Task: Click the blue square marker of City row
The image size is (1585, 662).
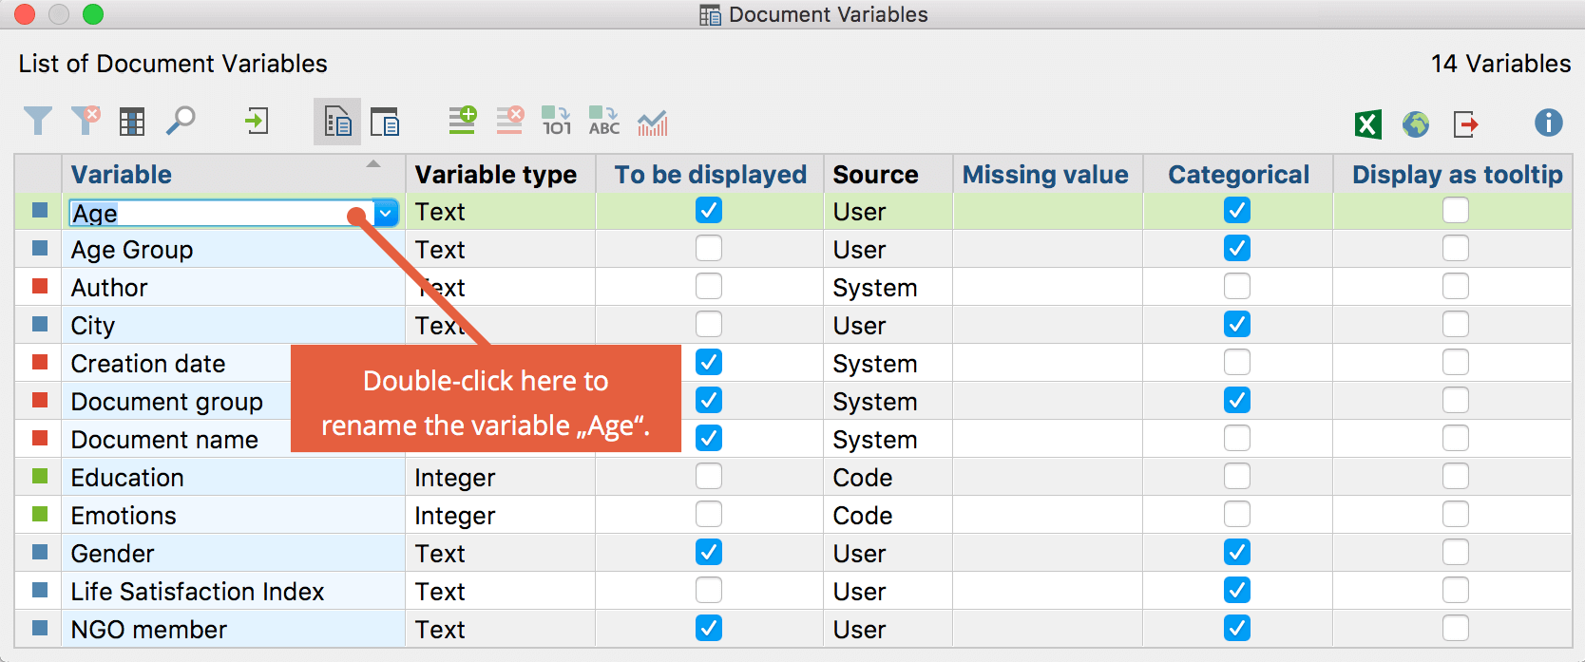Action: (40, 324)
